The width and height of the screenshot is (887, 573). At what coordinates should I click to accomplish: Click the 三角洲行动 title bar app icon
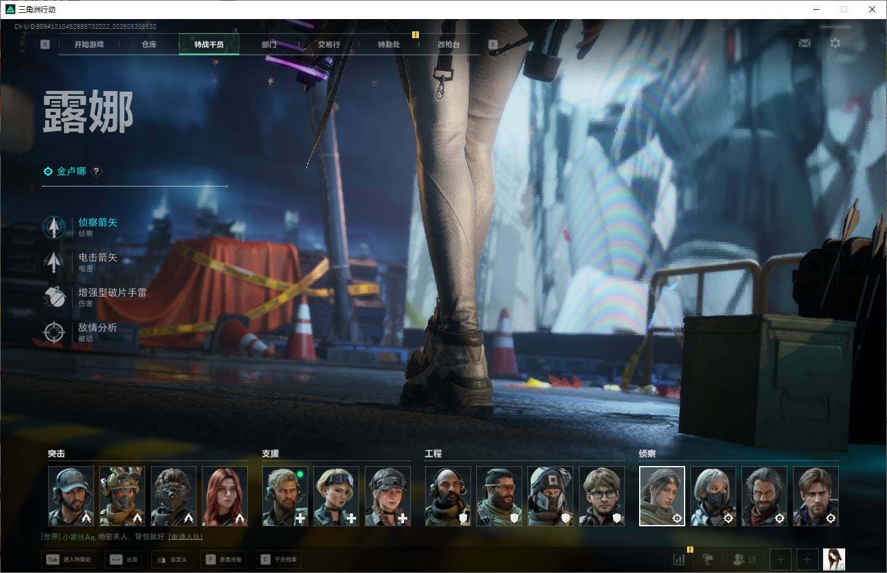click(x=10, y=9)
